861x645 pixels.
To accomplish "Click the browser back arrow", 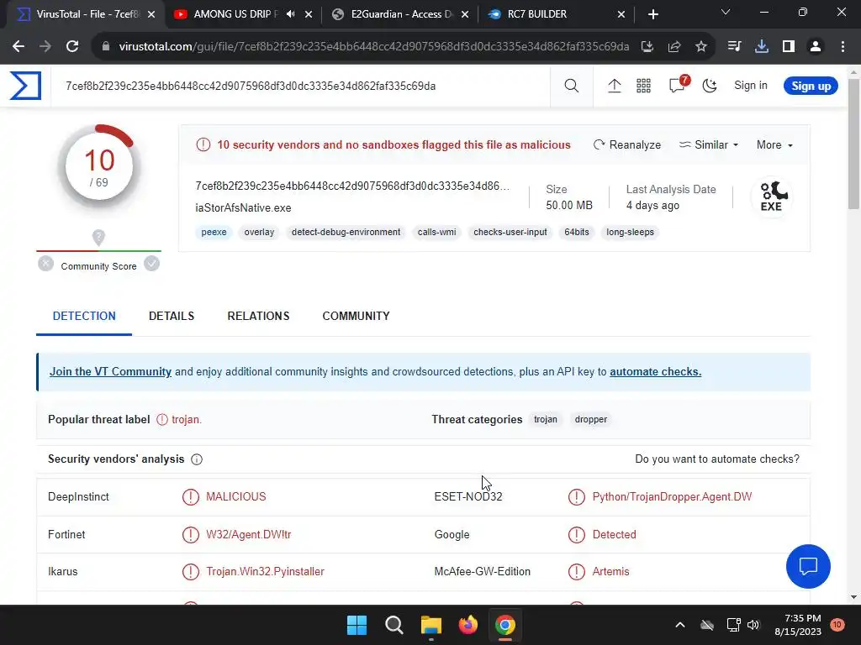I will click(x=18, y=47).
